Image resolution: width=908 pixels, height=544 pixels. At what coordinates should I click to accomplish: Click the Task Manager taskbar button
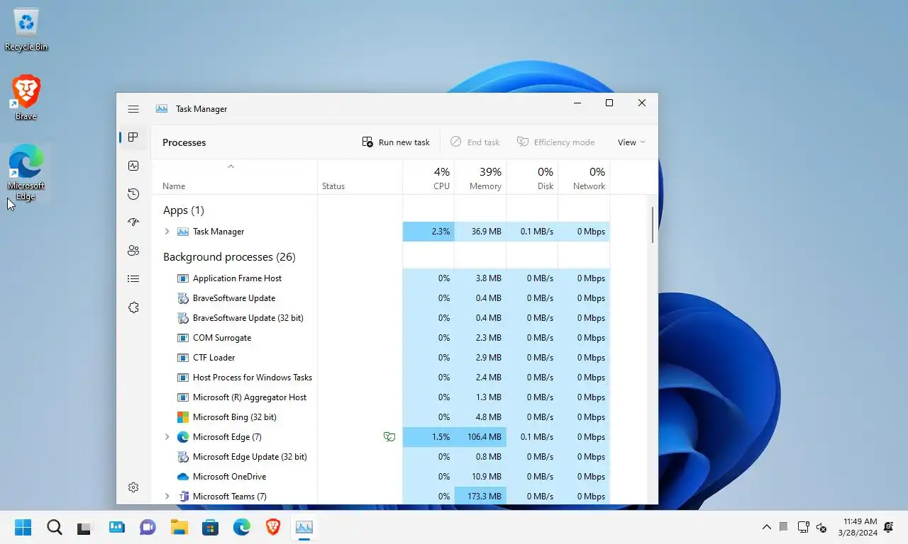304,527
